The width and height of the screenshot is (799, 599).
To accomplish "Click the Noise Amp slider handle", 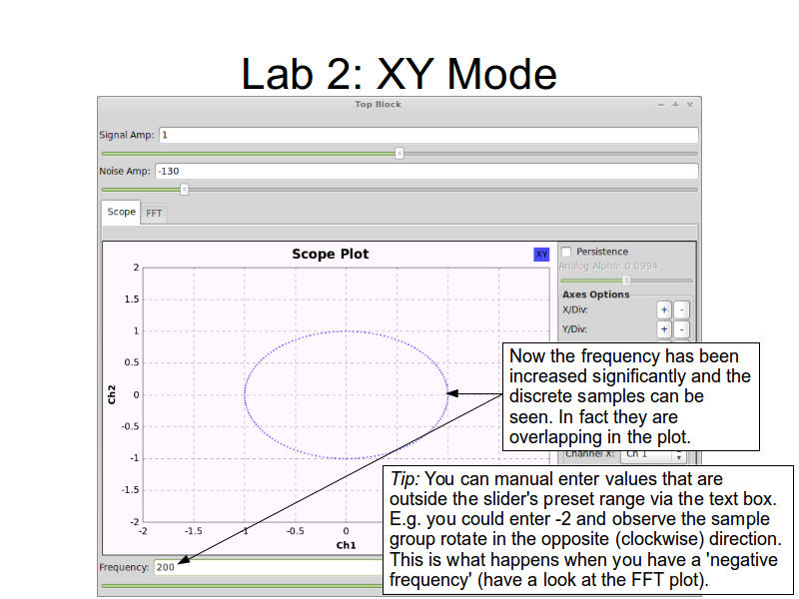I will coord(184,189).
